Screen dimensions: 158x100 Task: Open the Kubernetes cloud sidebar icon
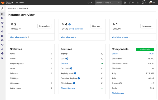click(x=2, y=45)
